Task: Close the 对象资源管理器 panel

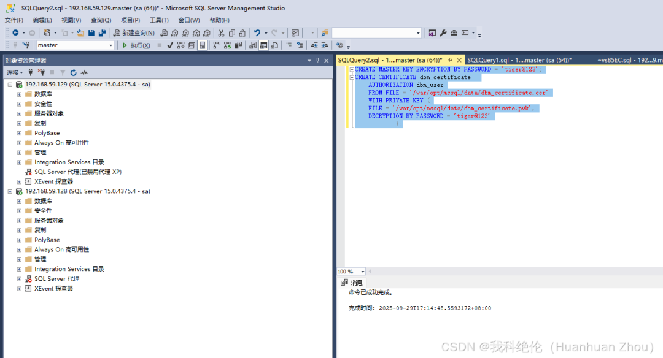Action: (x=327, y=60)
